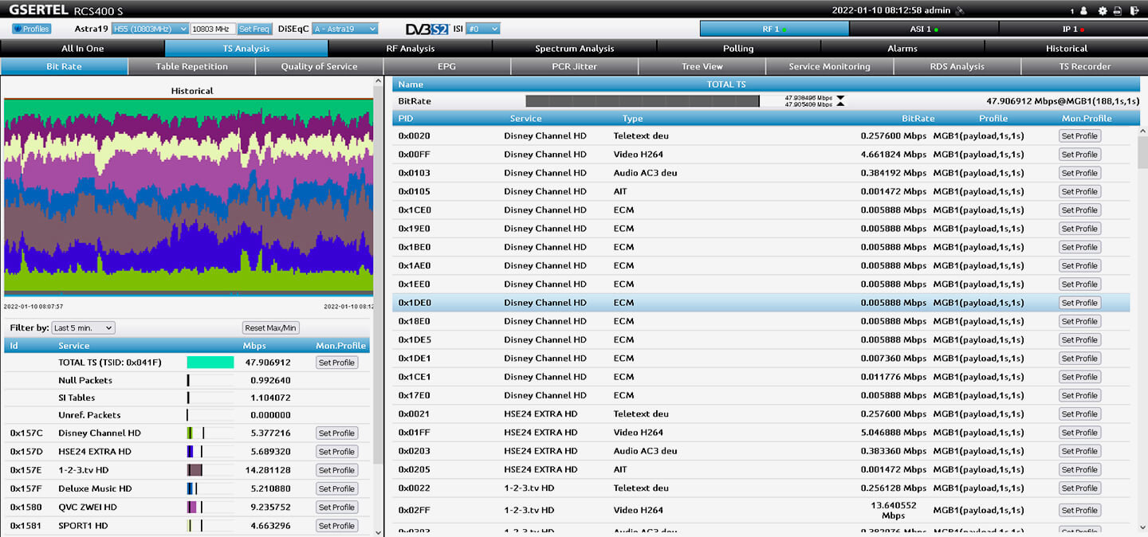This screenshot has width=1148, height=537.
Task: Select the ASI 1 input tab
Action: [924, 29]
